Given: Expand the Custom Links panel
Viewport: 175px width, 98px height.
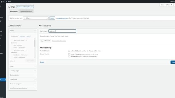Looking at the screenshot, I should coord(23,75).
